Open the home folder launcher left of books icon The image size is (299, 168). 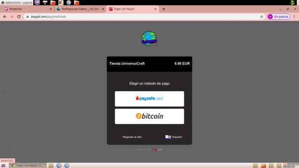coord(53,3)
